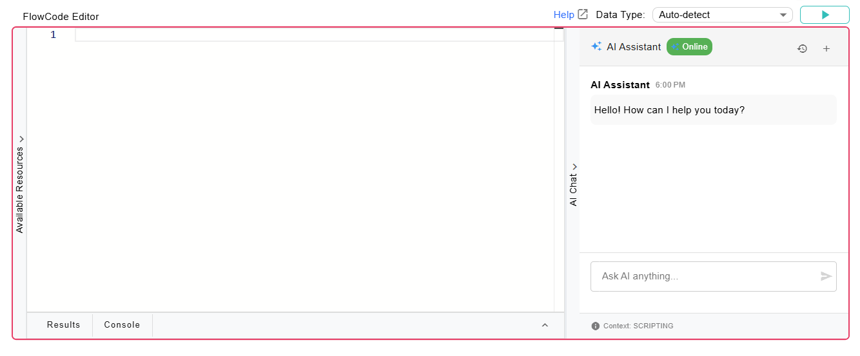Image resolution: width=860 pixels, height=356 pixels.
Task: Click the info icon beside Context: SCRIPTING
Action: click(595, 326)
